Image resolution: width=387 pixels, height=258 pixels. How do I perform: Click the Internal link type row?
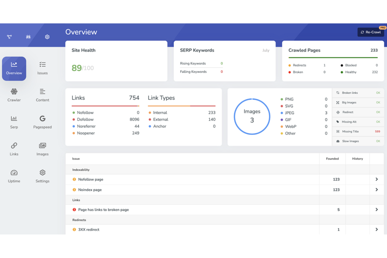pos(182,113)
